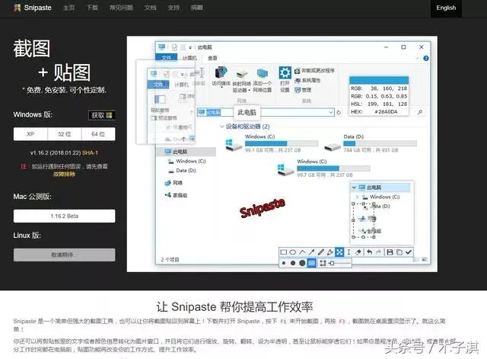This screenshot has width=487, height=359.
Task: Click 系统属性 in the ribbon
Action: (x=307, y=80)
